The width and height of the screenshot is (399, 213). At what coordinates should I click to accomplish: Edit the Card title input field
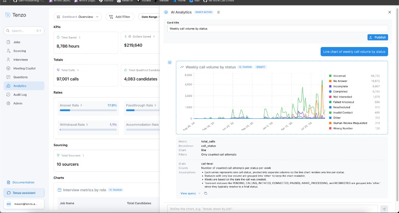pyautogui.click(x=277, y=29)
